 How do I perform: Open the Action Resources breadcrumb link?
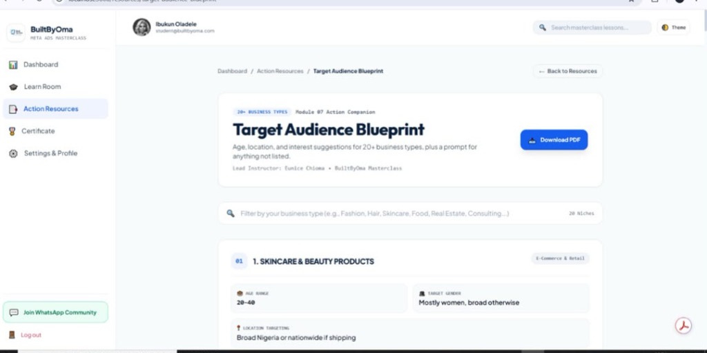click(280, 71)
